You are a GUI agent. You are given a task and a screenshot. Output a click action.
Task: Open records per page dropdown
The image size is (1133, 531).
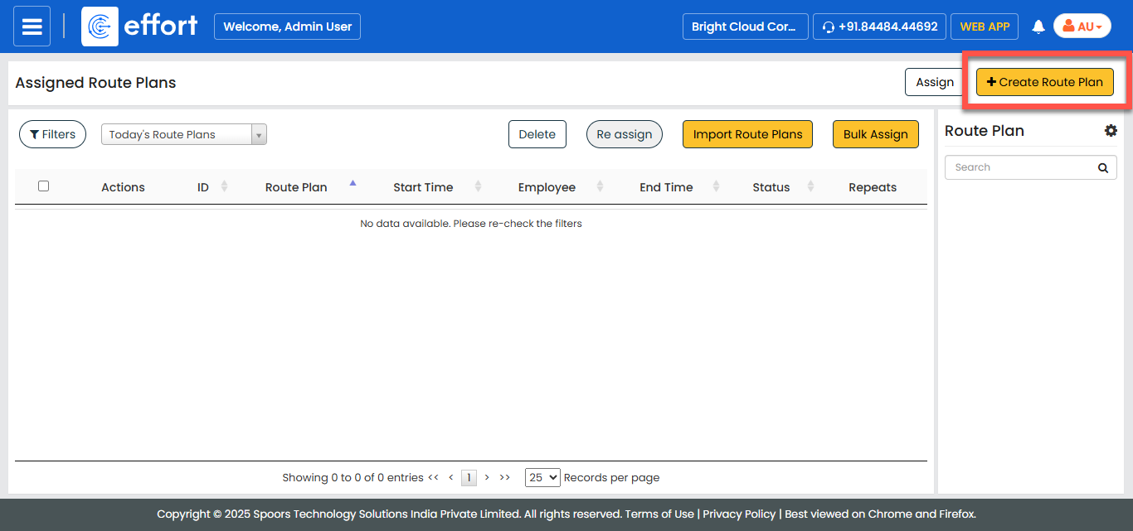[542, 477]
